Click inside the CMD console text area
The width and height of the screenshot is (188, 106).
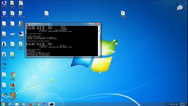click(x=62, y=41)
